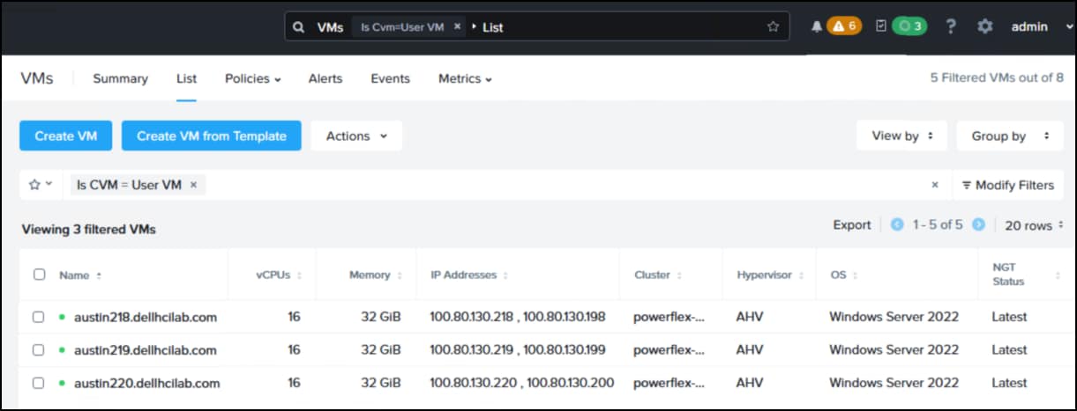Click the VMs entity in search bar
The width and height of the screenshot is (1077, 411).
point(331,26)
